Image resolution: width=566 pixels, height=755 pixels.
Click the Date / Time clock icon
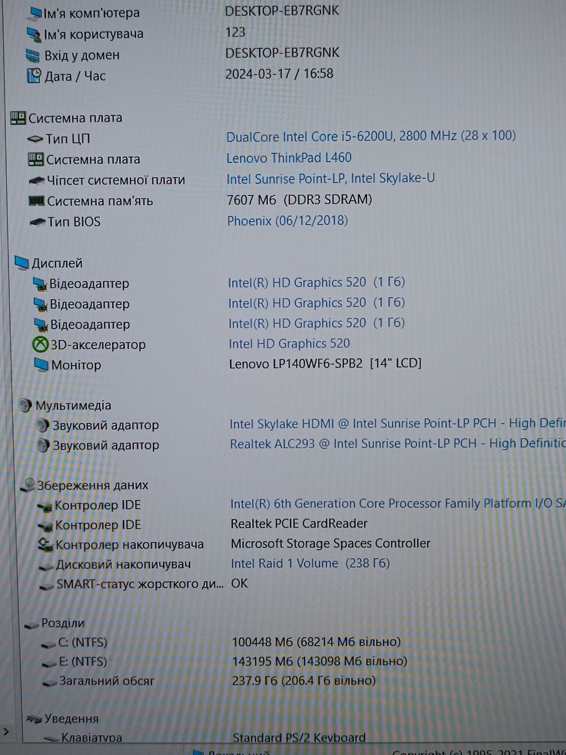point(34,76)
